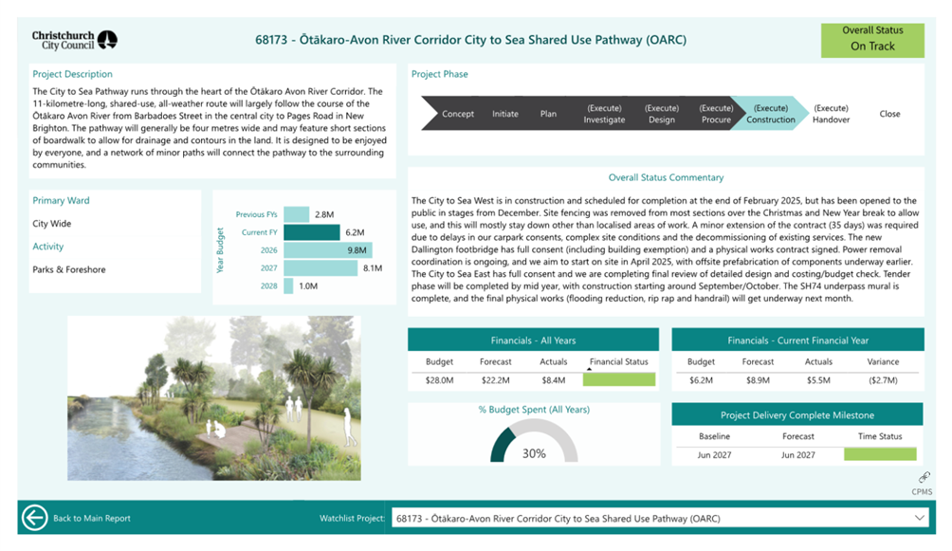Viewport: 952px width, 551px height.
Task: Select the 2027 budget bar
Action: tap(320, 268)
